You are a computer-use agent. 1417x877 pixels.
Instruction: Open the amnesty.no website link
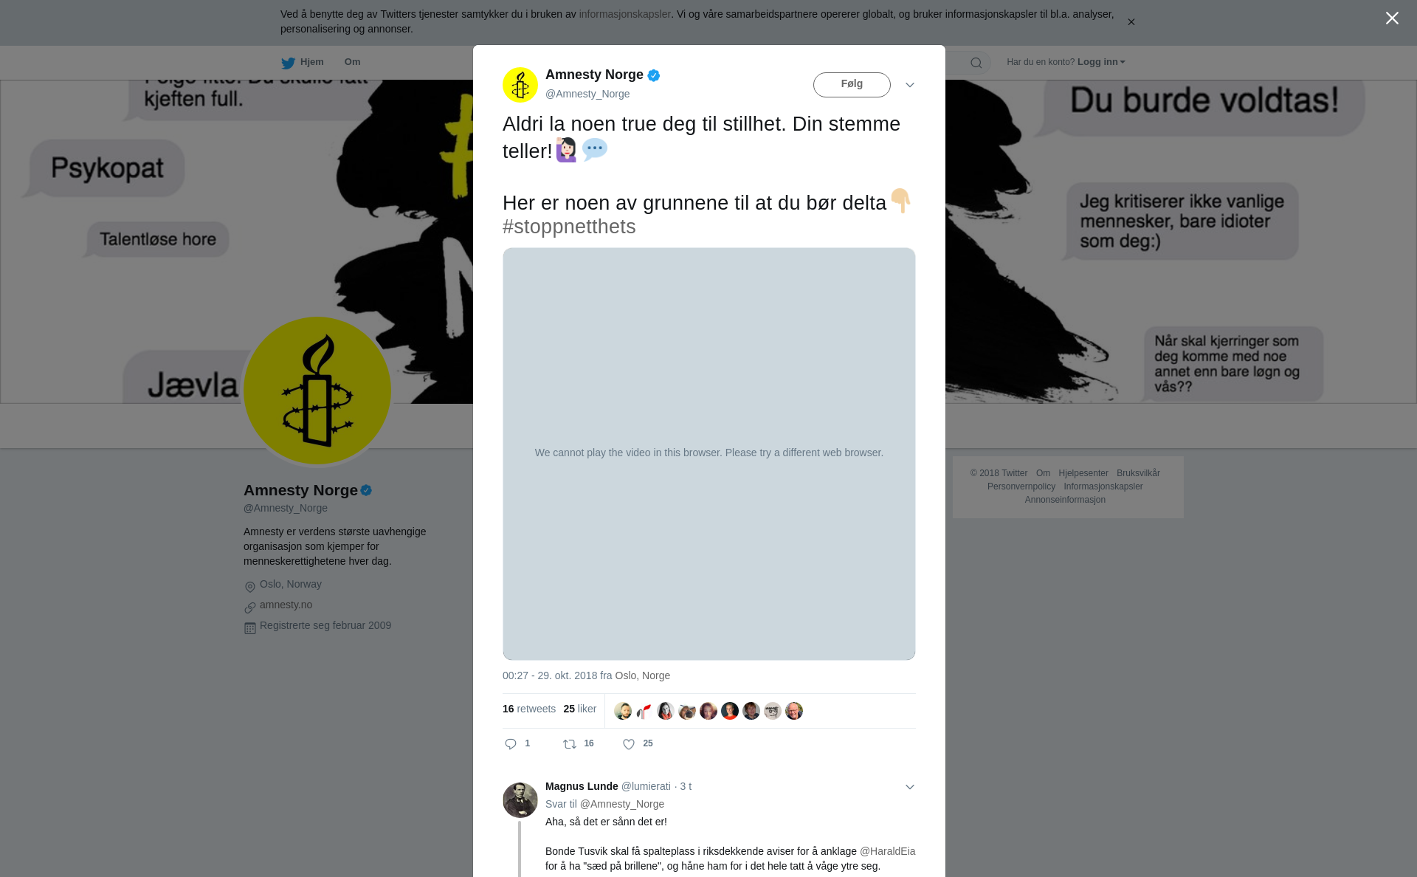coord(286,605)
